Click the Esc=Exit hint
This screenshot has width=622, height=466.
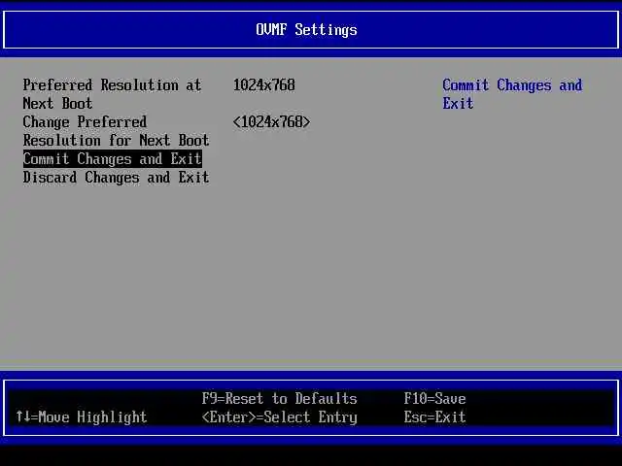click(x=434, y=416)
